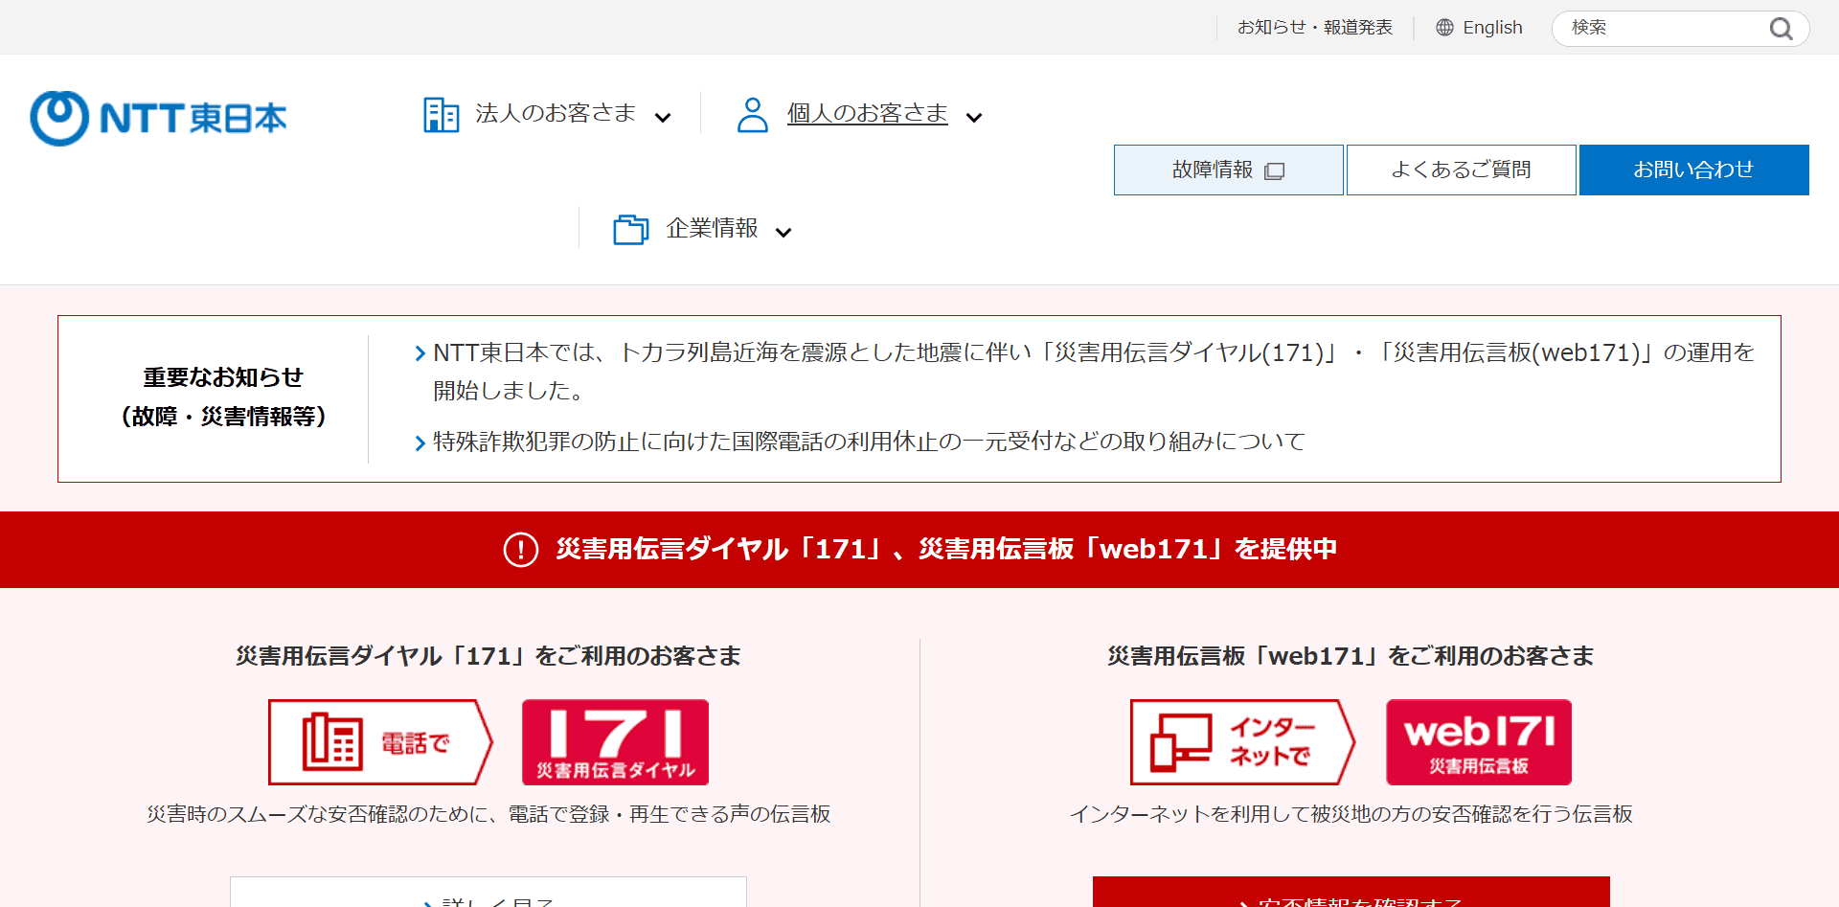
Task: Click heading 災害用伝言ダイヤル「171」をご利用のお客さま
Action: click(488, 656)
